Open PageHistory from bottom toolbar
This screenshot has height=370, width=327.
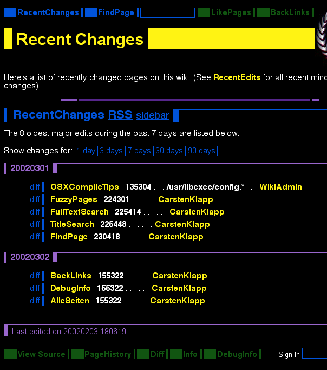(x=108, y=354)
